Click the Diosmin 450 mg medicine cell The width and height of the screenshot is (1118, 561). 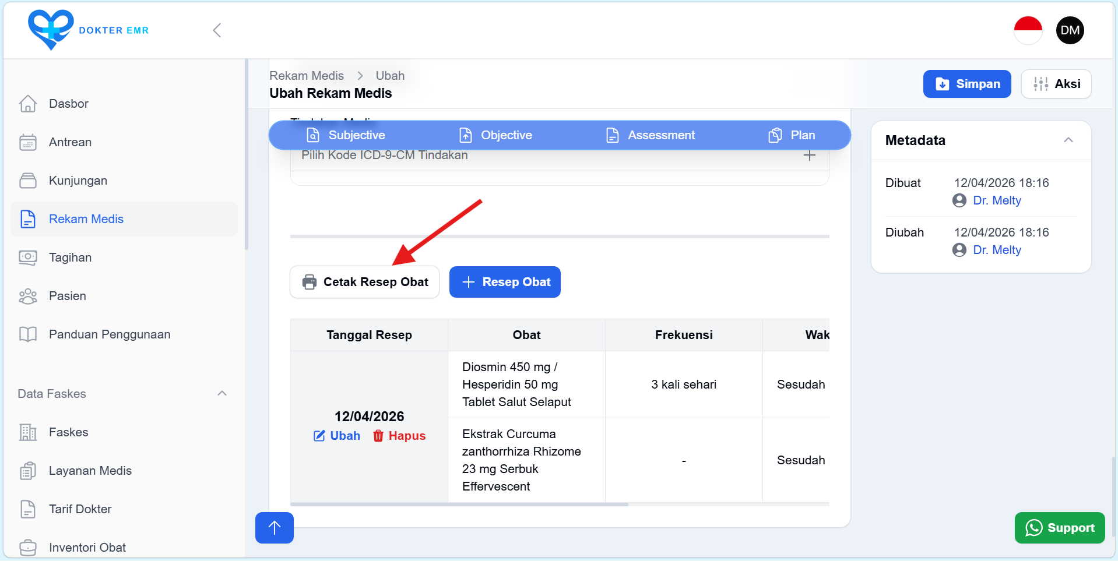(526, 384)
